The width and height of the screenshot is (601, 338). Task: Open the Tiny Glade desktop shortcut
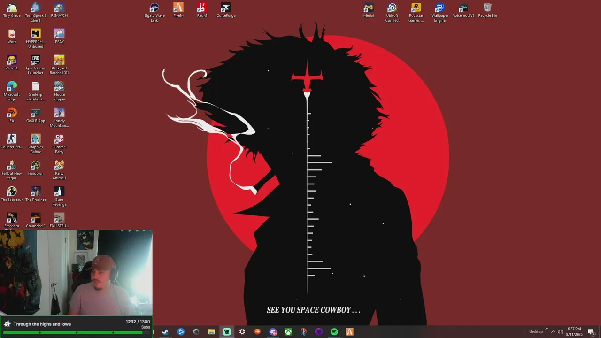click(x=12, y=10)
